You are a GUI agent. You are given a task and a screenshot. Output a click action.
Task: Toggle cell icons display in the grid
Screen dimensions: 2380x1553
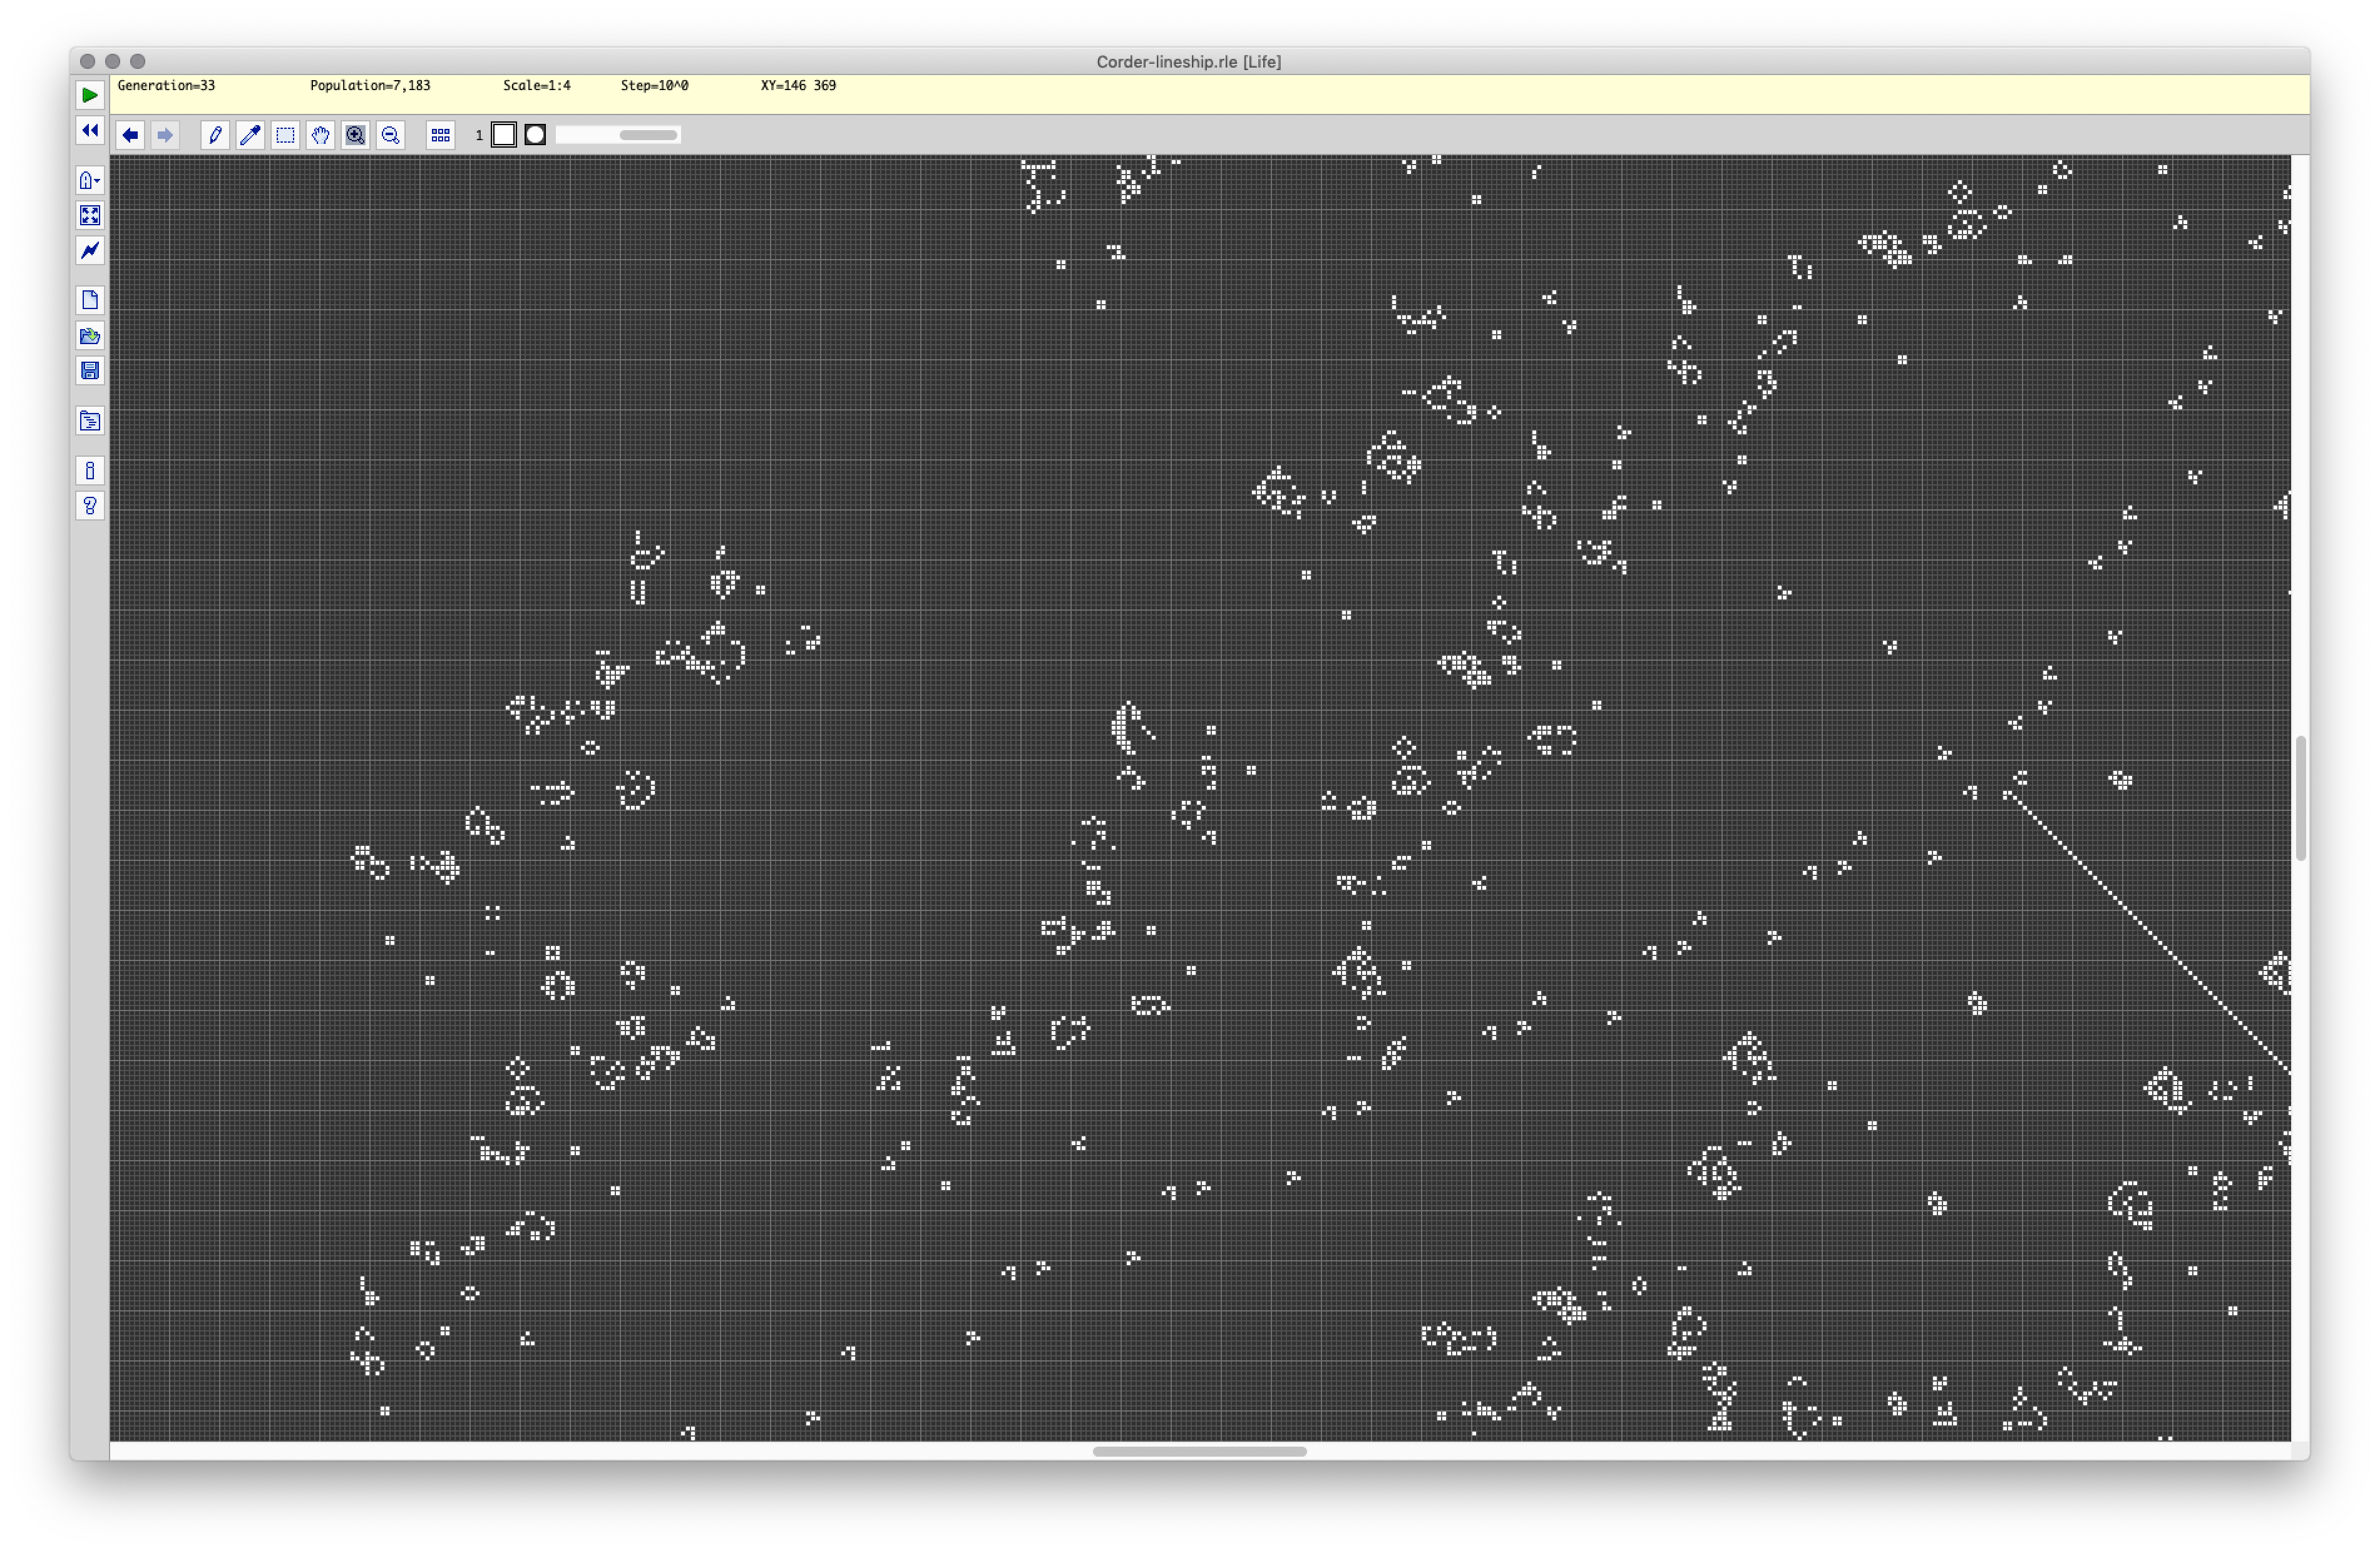(440, 135)
